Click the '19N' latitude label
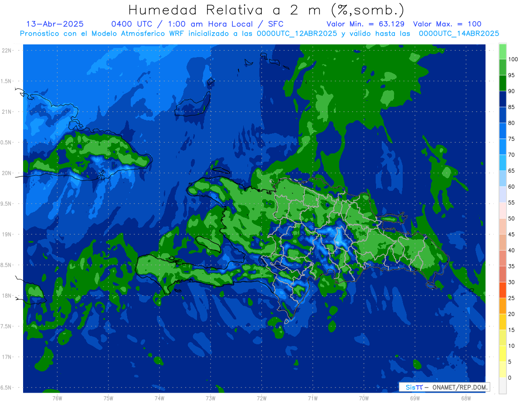523x404 pixels. click(7, 234)
